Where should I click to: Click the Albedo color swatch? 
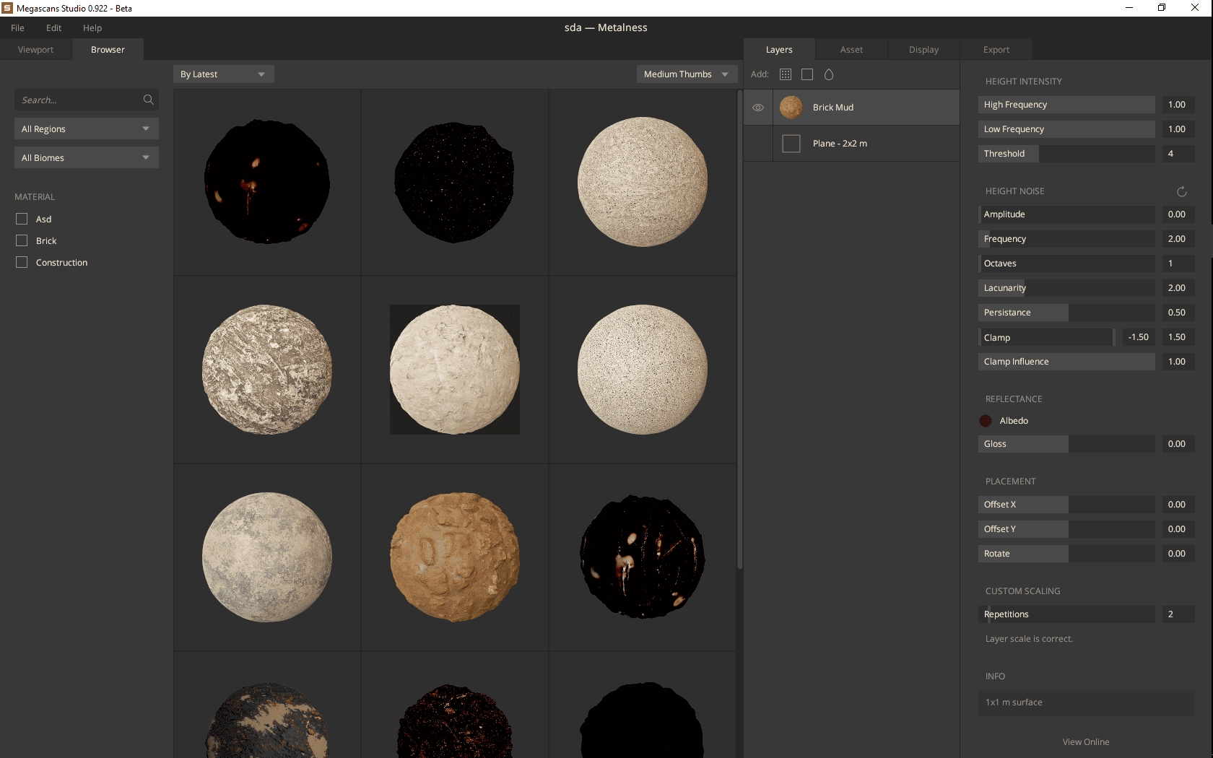(986, 421)
